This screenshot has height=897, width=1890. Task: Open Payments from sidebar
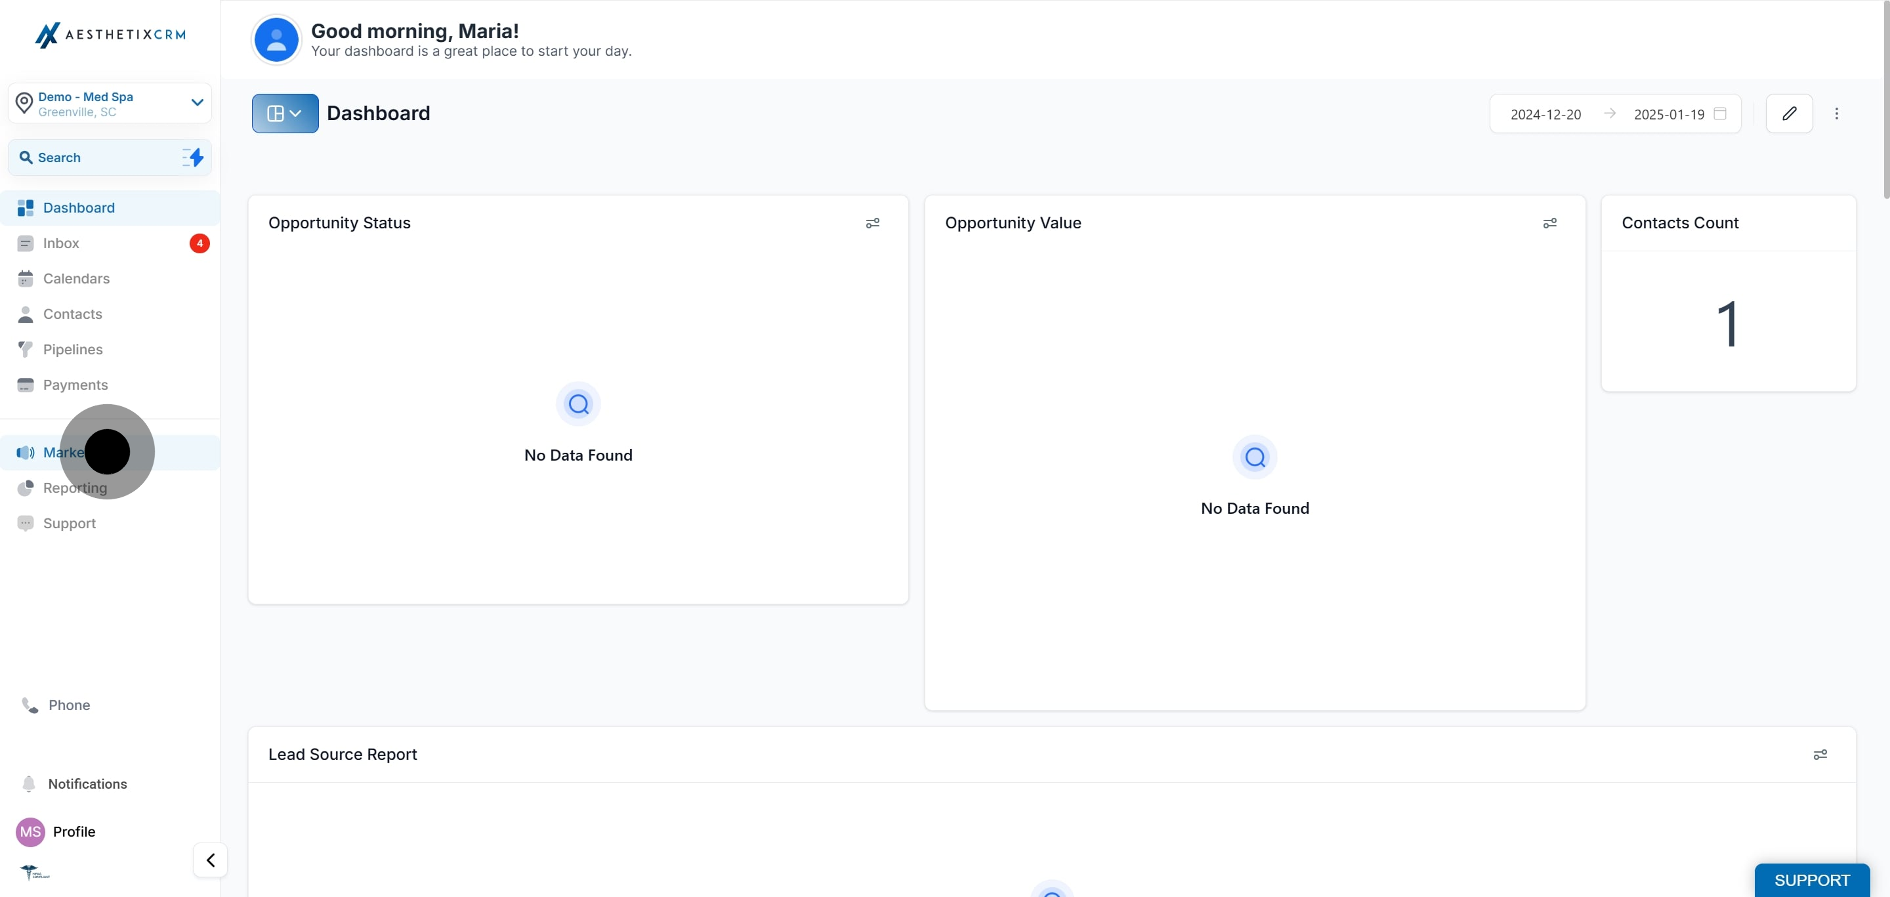click(75, 385)
